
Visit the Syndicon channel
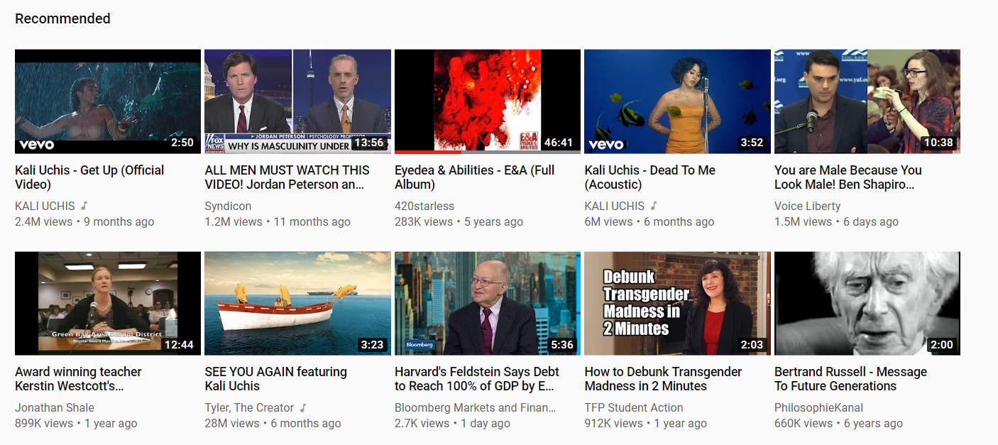coord(228,206)
